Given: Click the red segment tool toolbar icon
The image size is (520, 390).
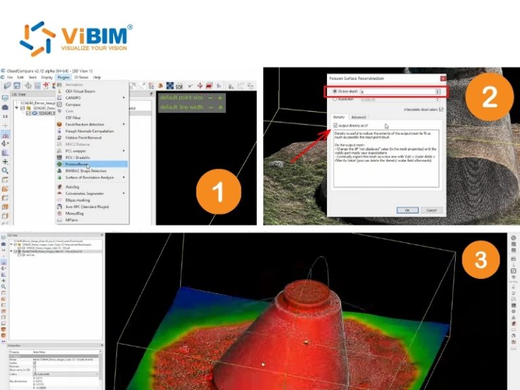Looking at the screenshot, I should 209,86.
